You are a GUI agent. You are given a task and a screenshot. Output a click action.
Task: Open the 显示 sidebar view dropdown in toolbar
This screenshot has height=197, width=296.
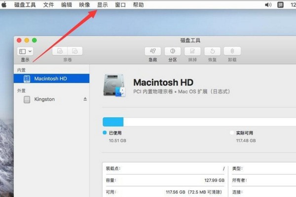pos(25,51)
